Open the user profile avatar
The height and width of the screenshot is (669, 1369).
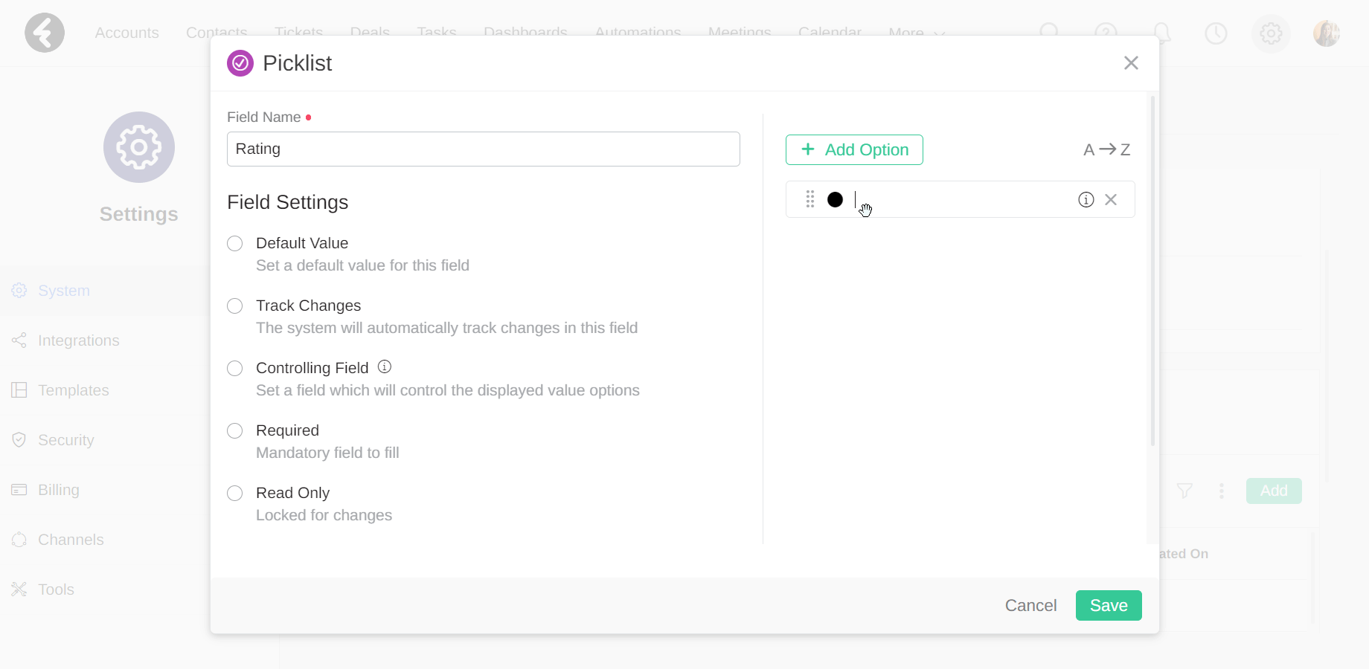(1327, 33)
